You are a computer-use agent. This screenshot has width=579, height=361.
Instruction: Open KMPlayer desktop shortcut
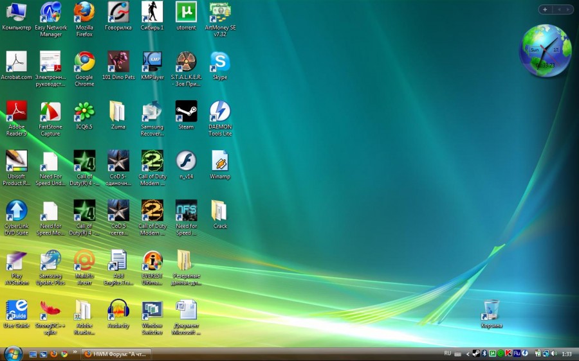tap(152, 66)
